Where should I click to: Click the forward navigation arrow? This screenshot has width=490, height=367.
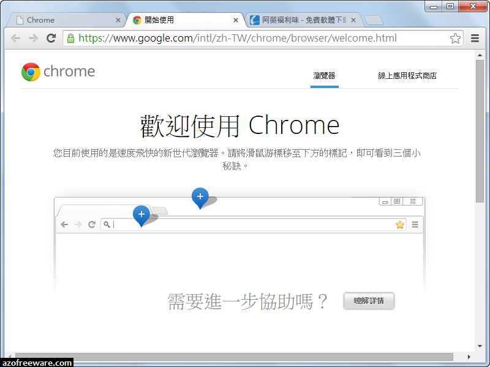(33, 38)
